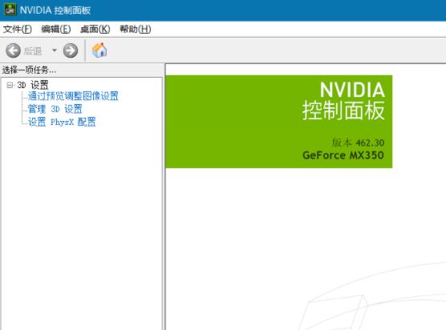Viewport: 446px width, 330px height.
Task: Open 设置 PhysX 配置 link
Action: (x=62, y=122)
